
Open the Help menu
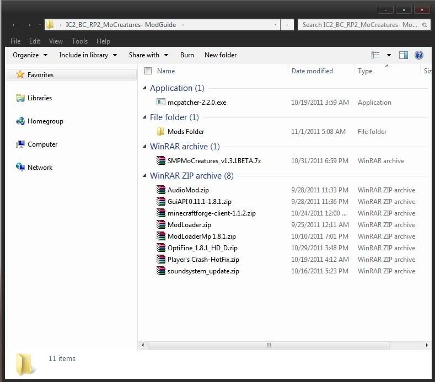(x=103, y=41)
